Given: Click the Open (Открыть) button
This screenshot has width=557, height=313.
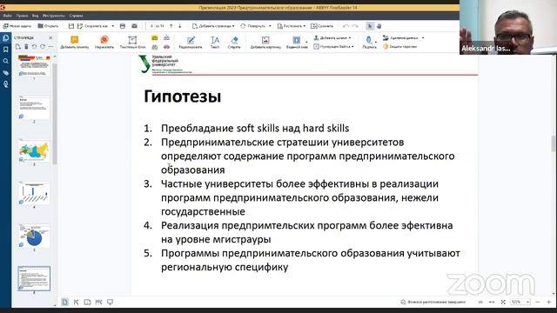Looking at the screenshot, I should coord(48,26).
